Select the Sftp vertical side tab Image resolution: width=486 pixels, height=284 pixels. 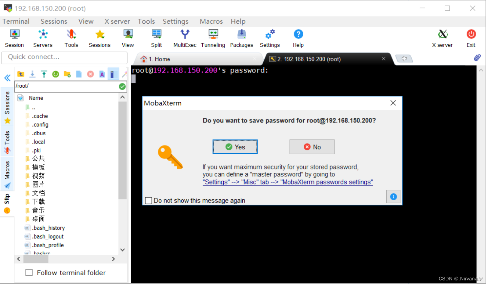7,204
